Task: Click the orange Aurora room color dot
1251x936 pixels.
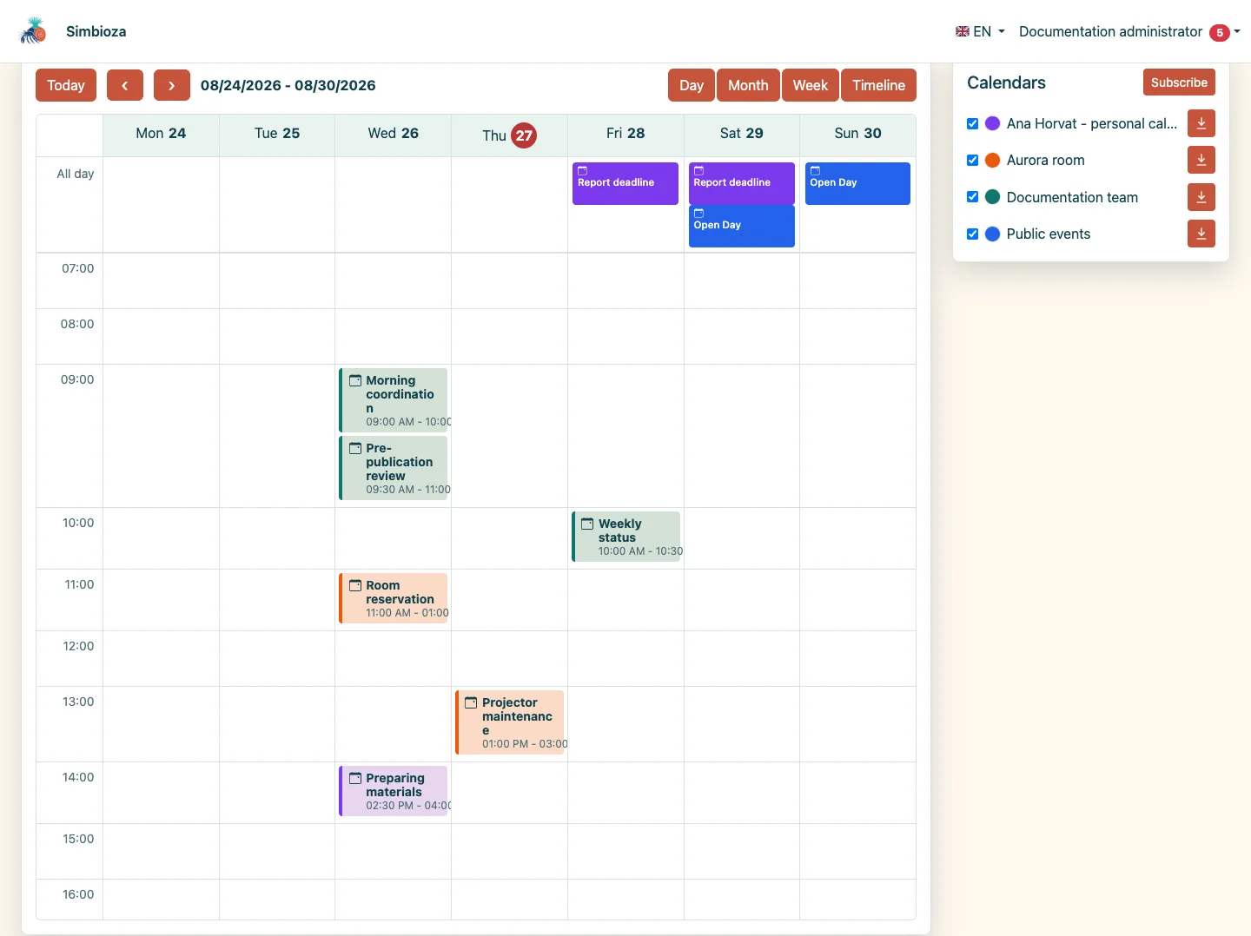Action: [993, 160]
